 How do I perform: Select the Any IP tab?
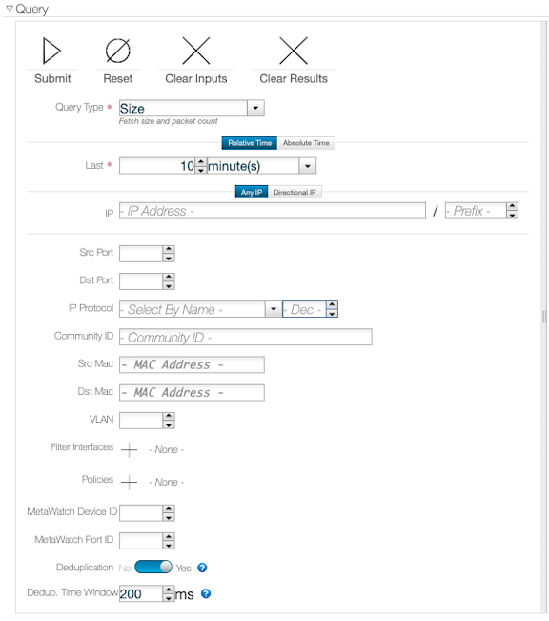252,192
